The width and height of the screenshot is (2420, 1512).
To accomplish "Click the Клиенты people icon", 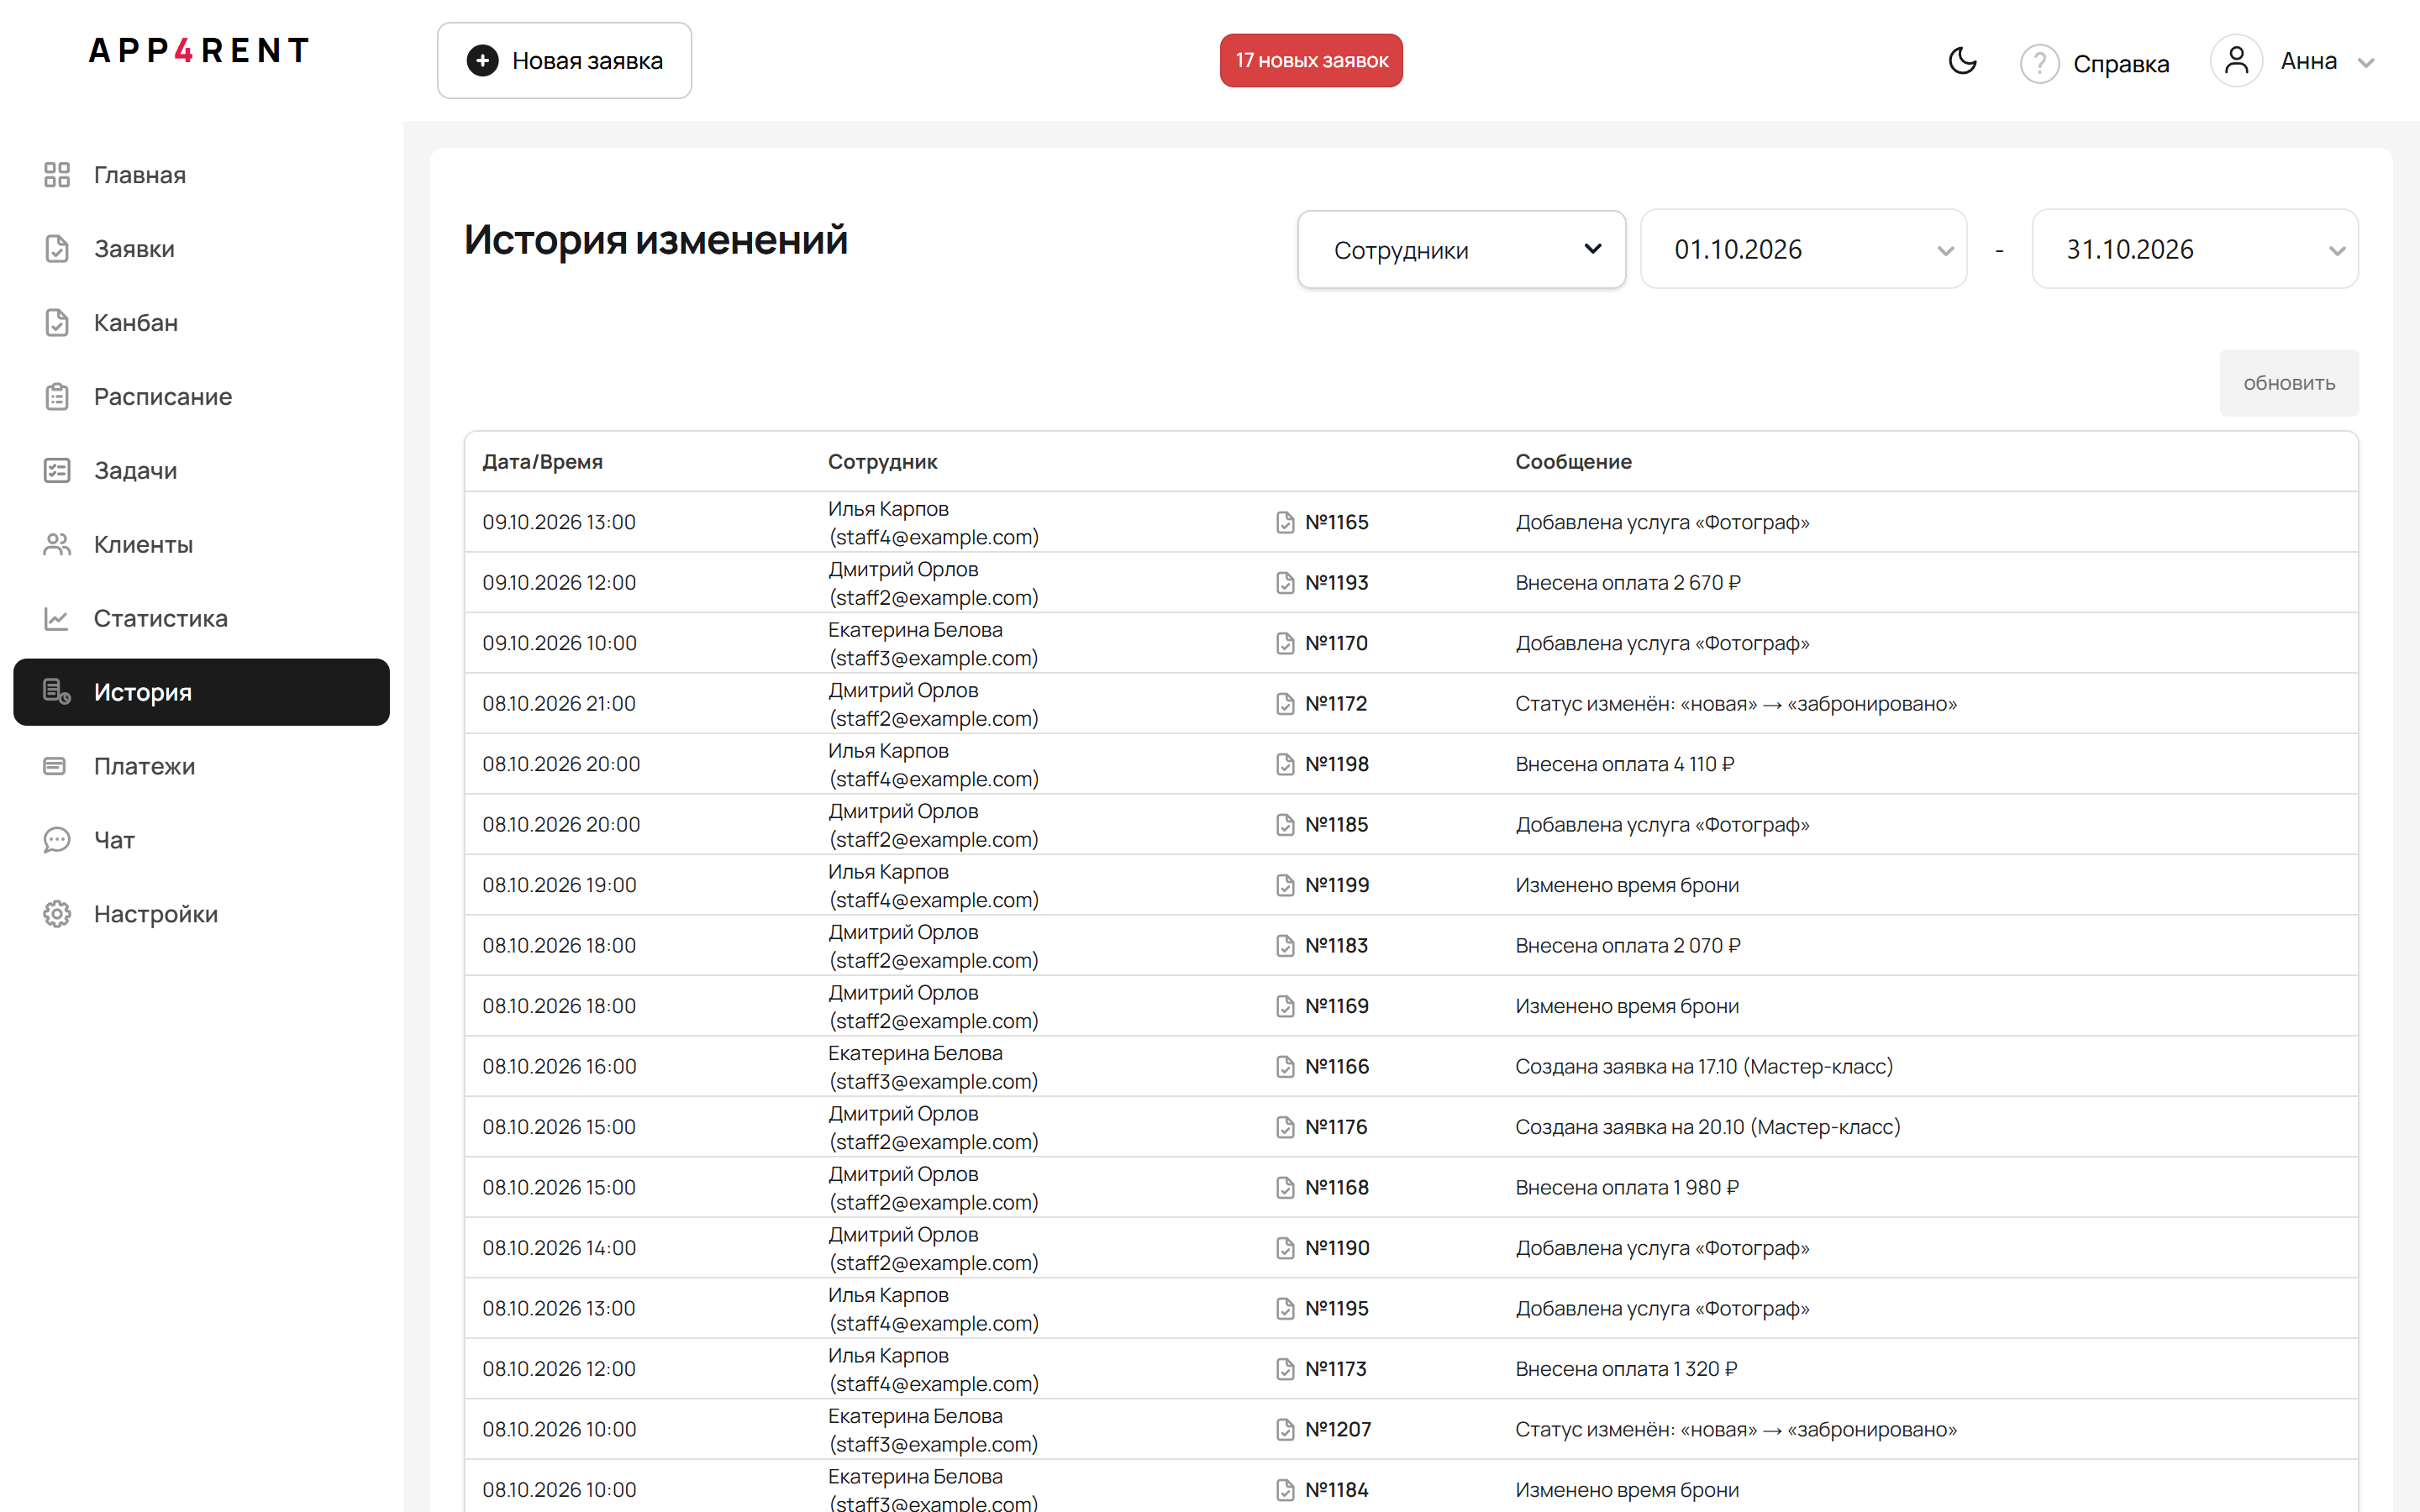I will pyautogui.click(x=57, y=545).
